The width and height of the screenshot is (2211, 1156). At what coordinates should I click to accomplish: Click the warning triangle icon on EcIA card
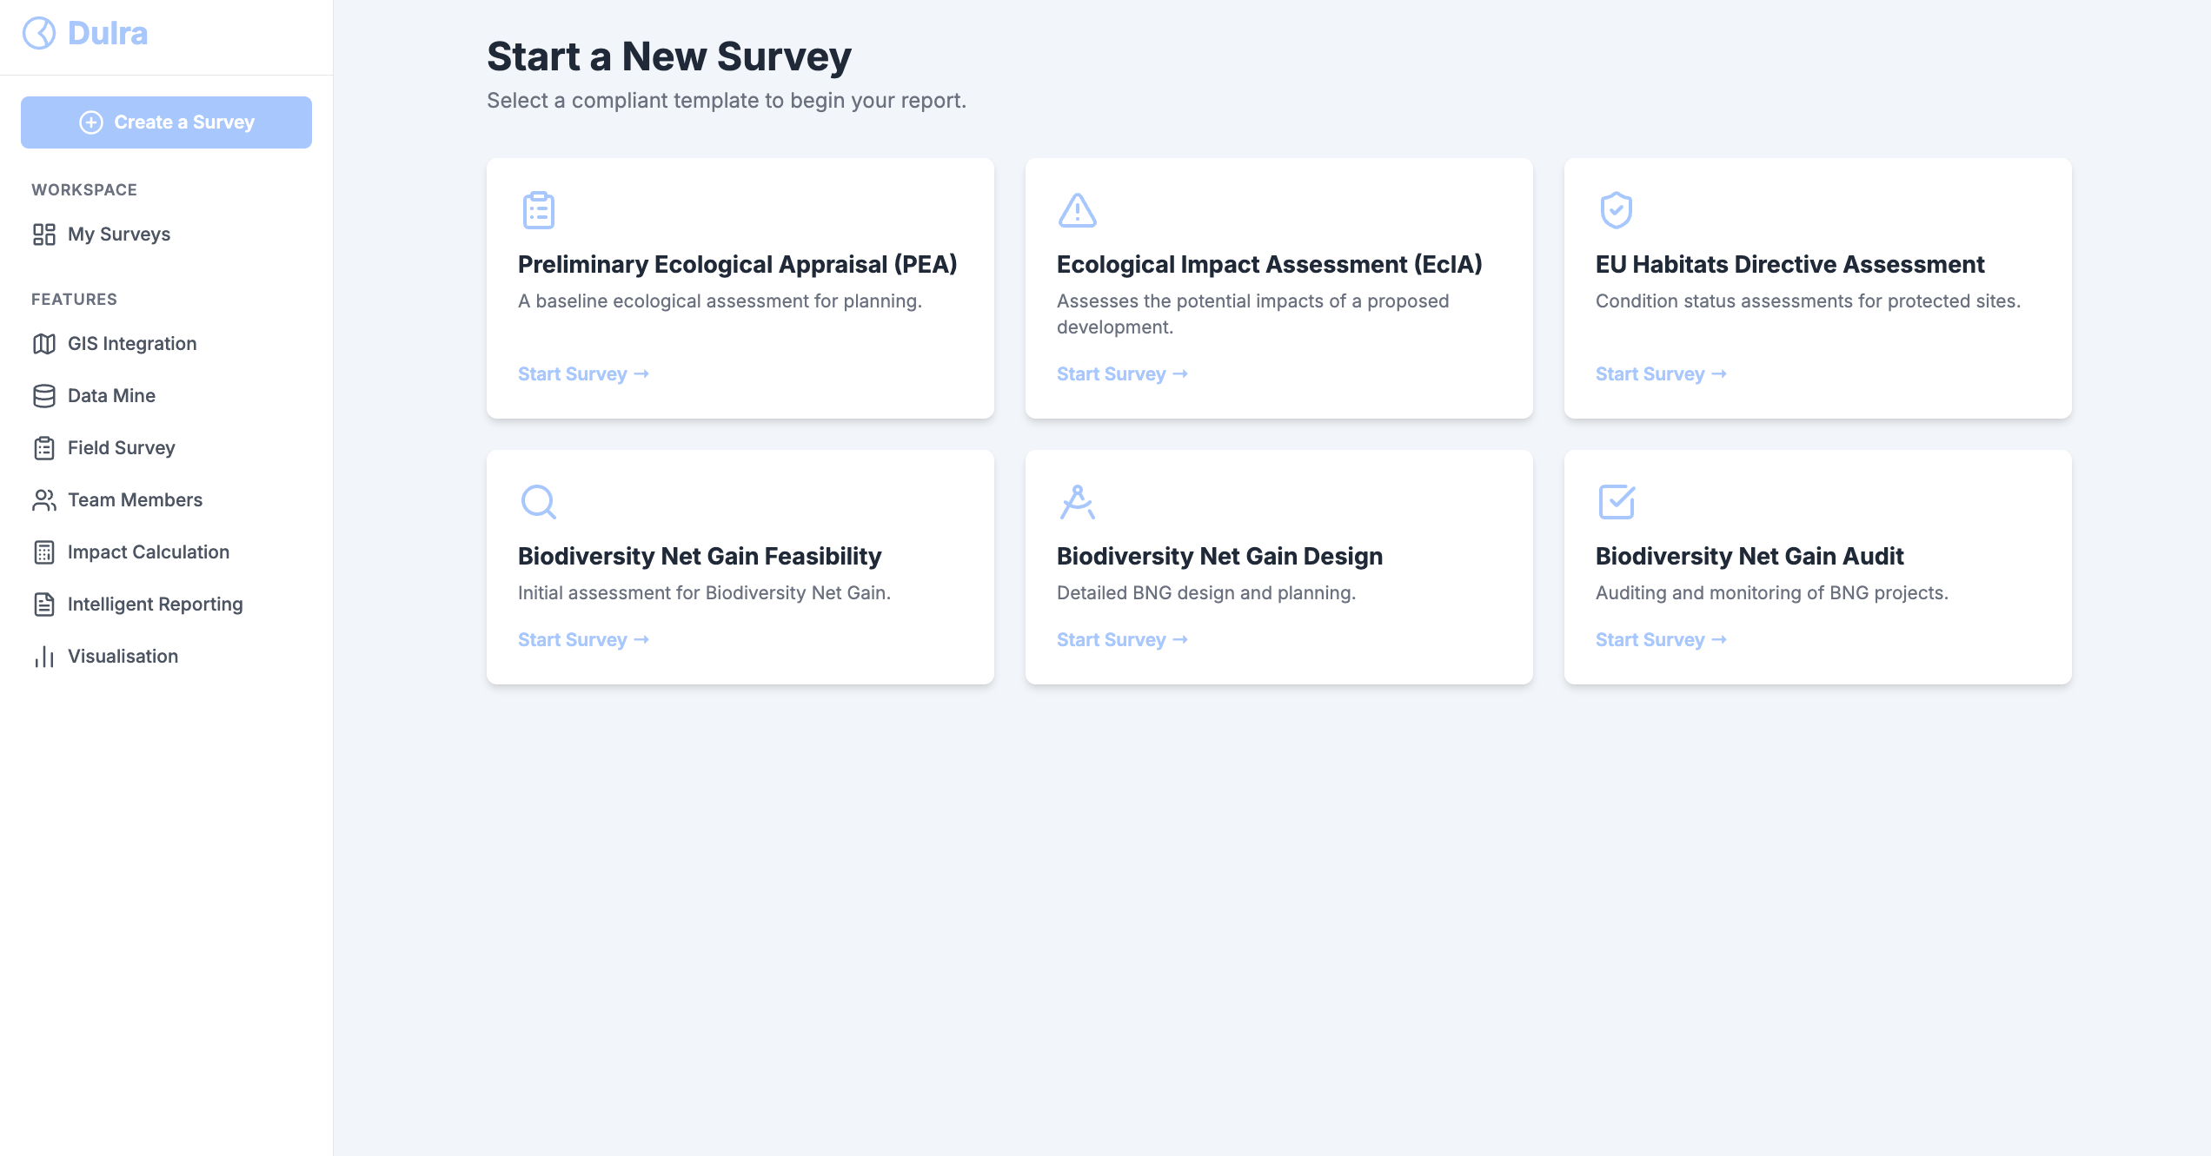[1077, 210]
